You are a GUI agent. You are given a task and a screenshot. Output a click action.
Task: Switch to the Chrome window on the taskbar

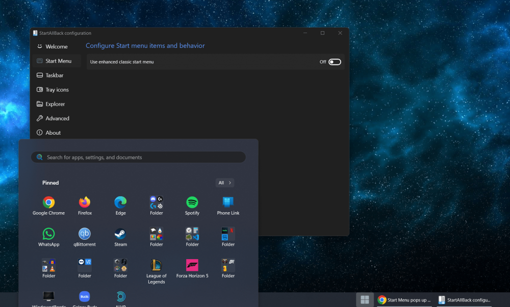(404, 299)
